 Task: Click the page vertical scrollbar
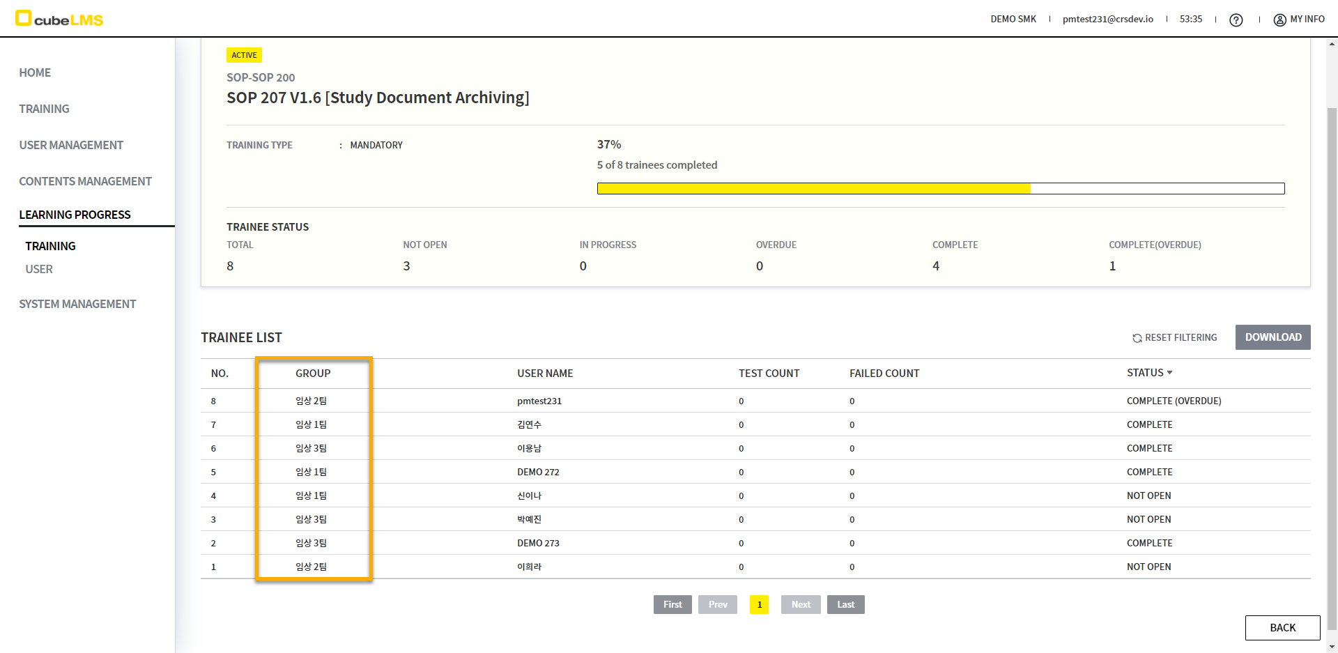tap(1332, 348)
